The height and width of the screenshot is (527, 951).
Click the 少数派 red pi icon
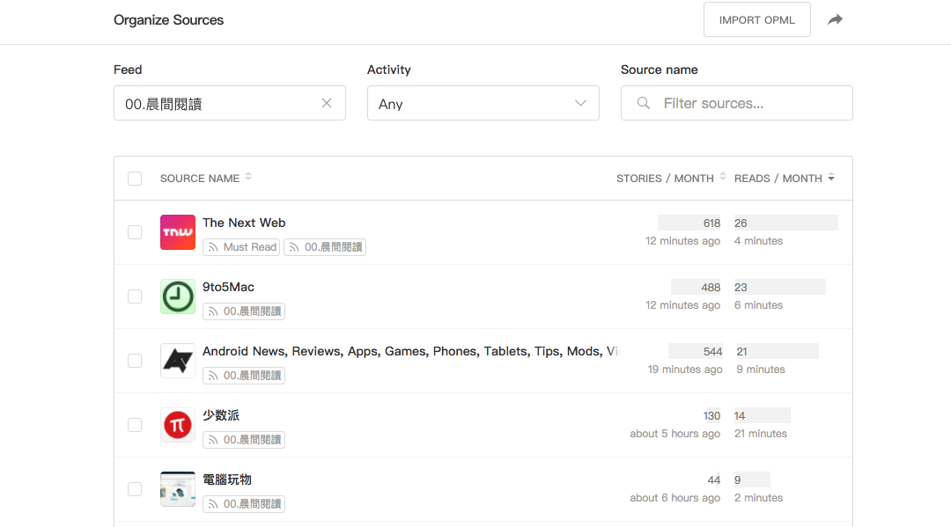178,425
